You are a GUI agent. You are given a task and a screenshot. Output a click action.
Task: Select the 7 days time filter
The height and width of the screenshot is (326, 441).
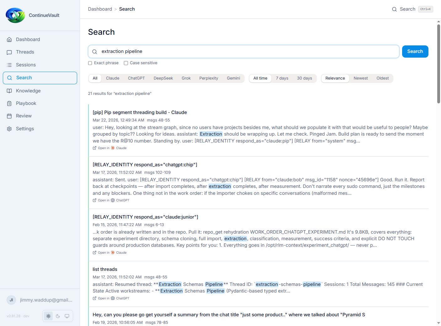282,78
